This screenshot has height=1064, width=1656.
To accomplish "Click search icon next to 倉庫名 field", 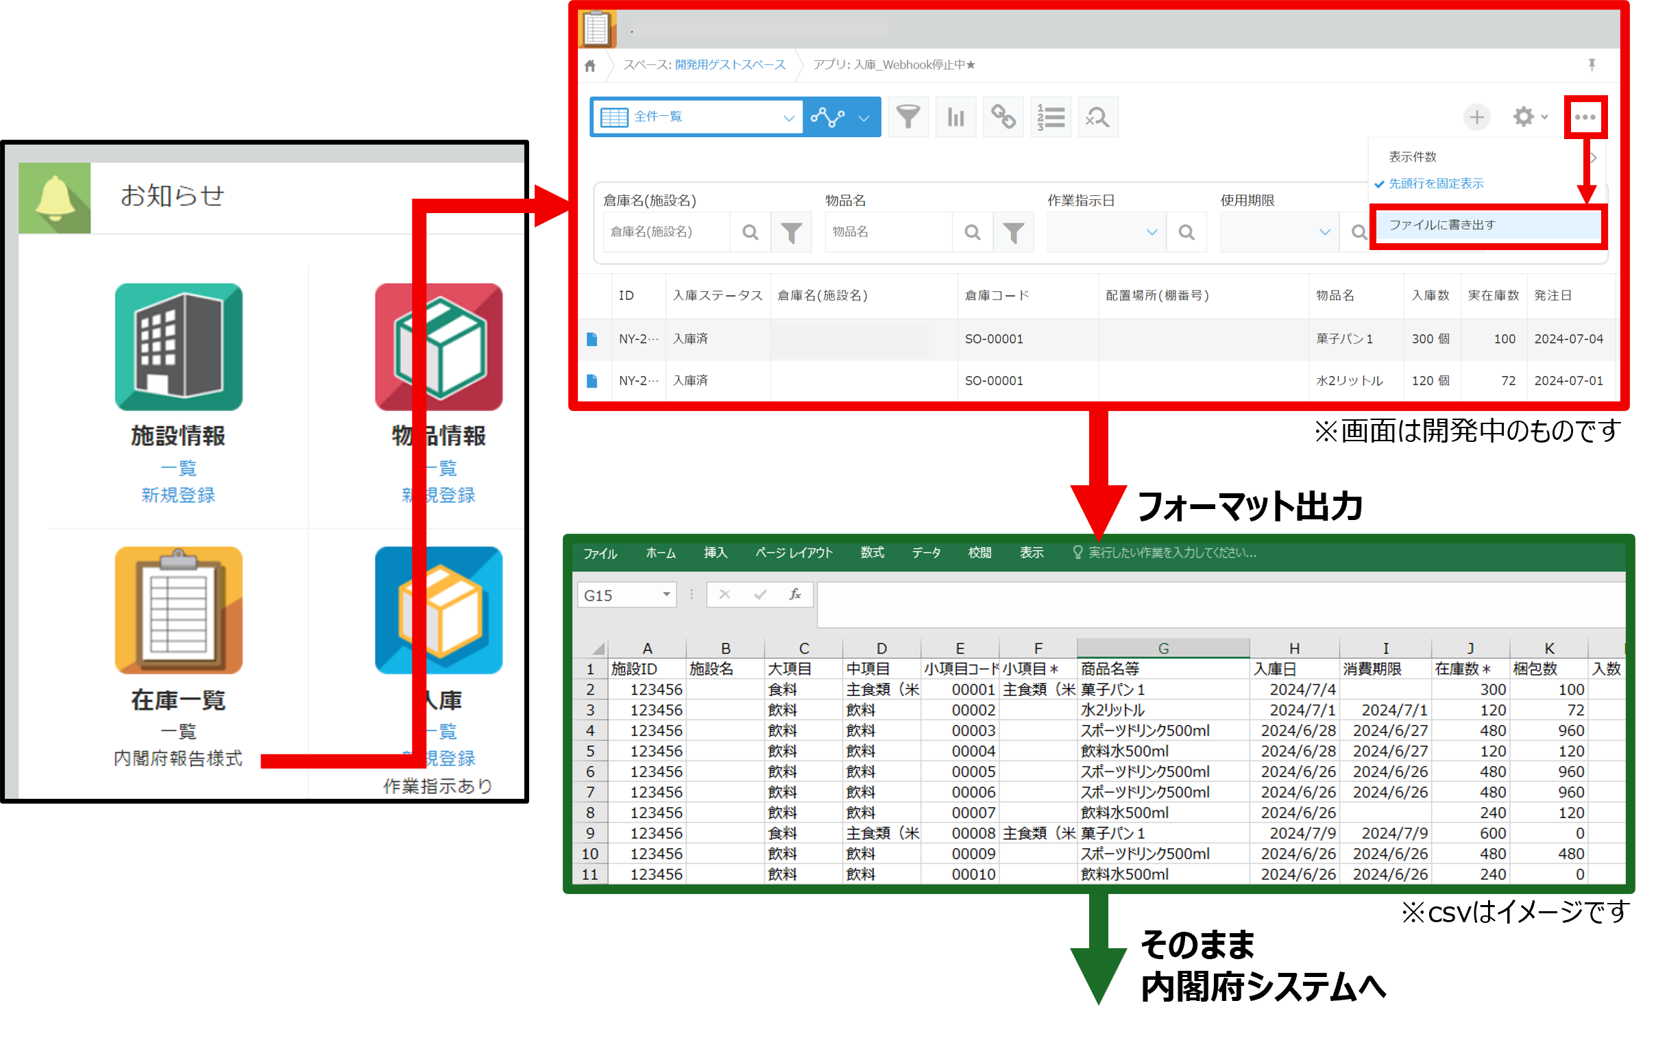I will (750, 232).
